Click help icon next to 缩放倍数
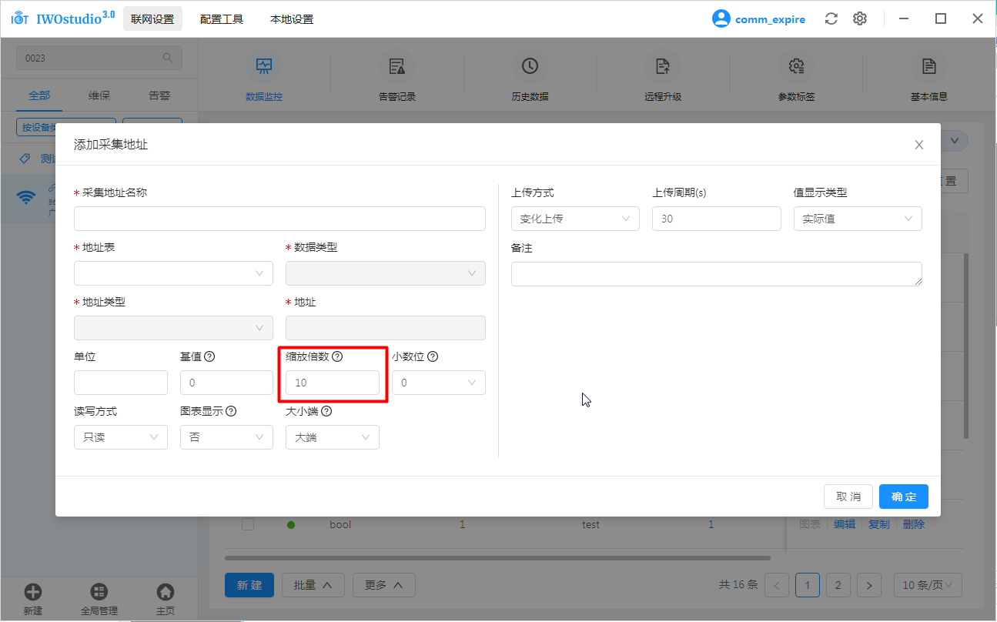This screenshot has width=997, height=622. [337, 356]
